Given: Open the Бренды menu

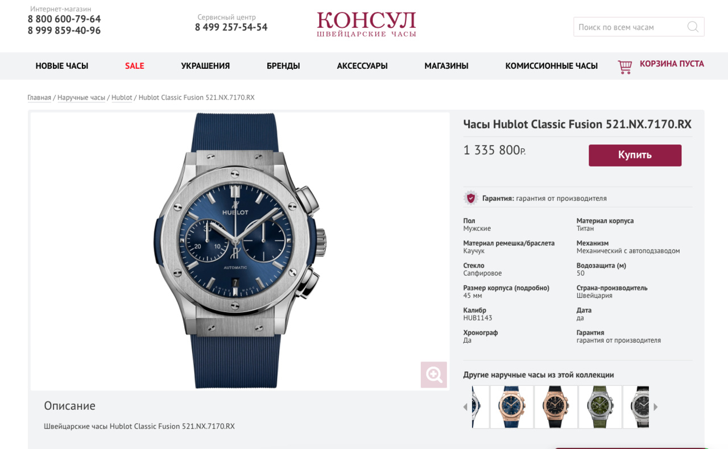Looking at the screenshot, I should point(283,66).
